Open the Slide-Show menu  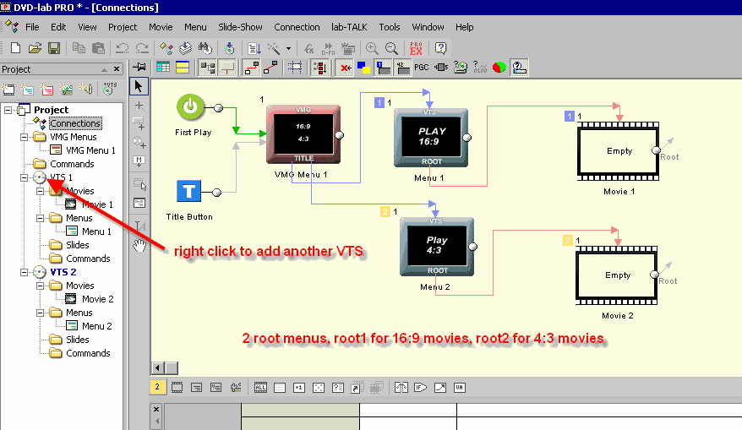(x=240, y=27)
